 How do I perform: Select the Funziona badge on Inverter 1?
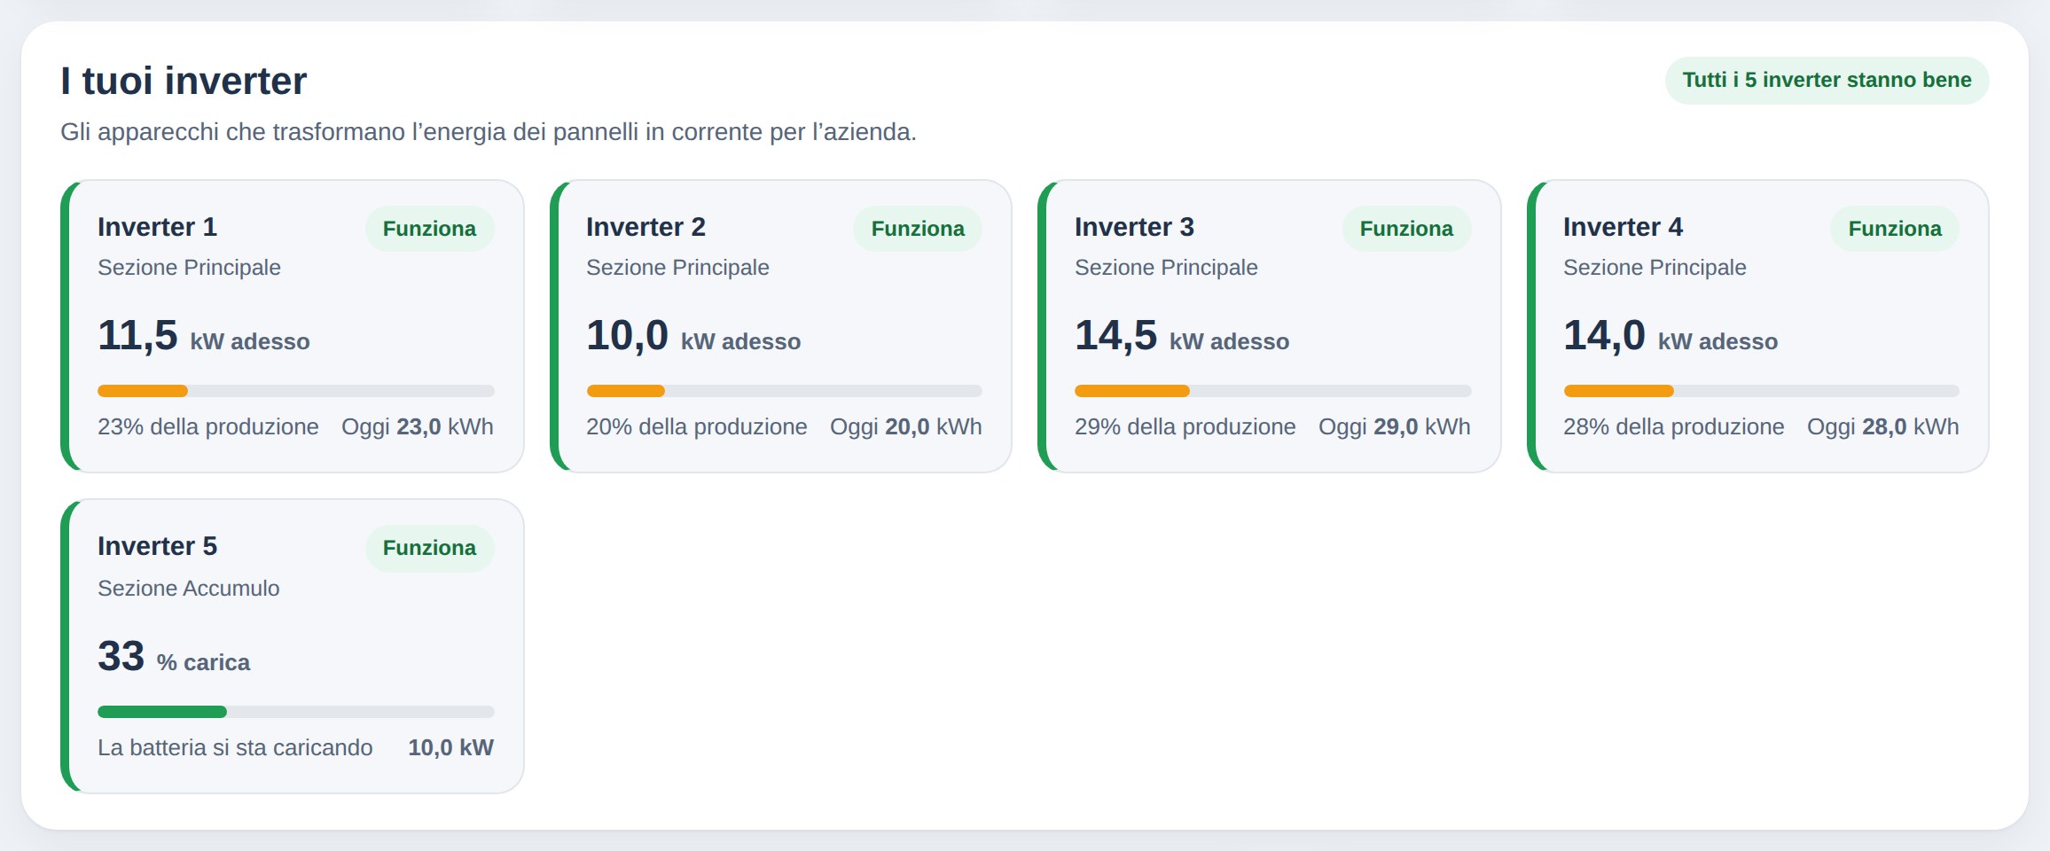click(x=429, y=229)
